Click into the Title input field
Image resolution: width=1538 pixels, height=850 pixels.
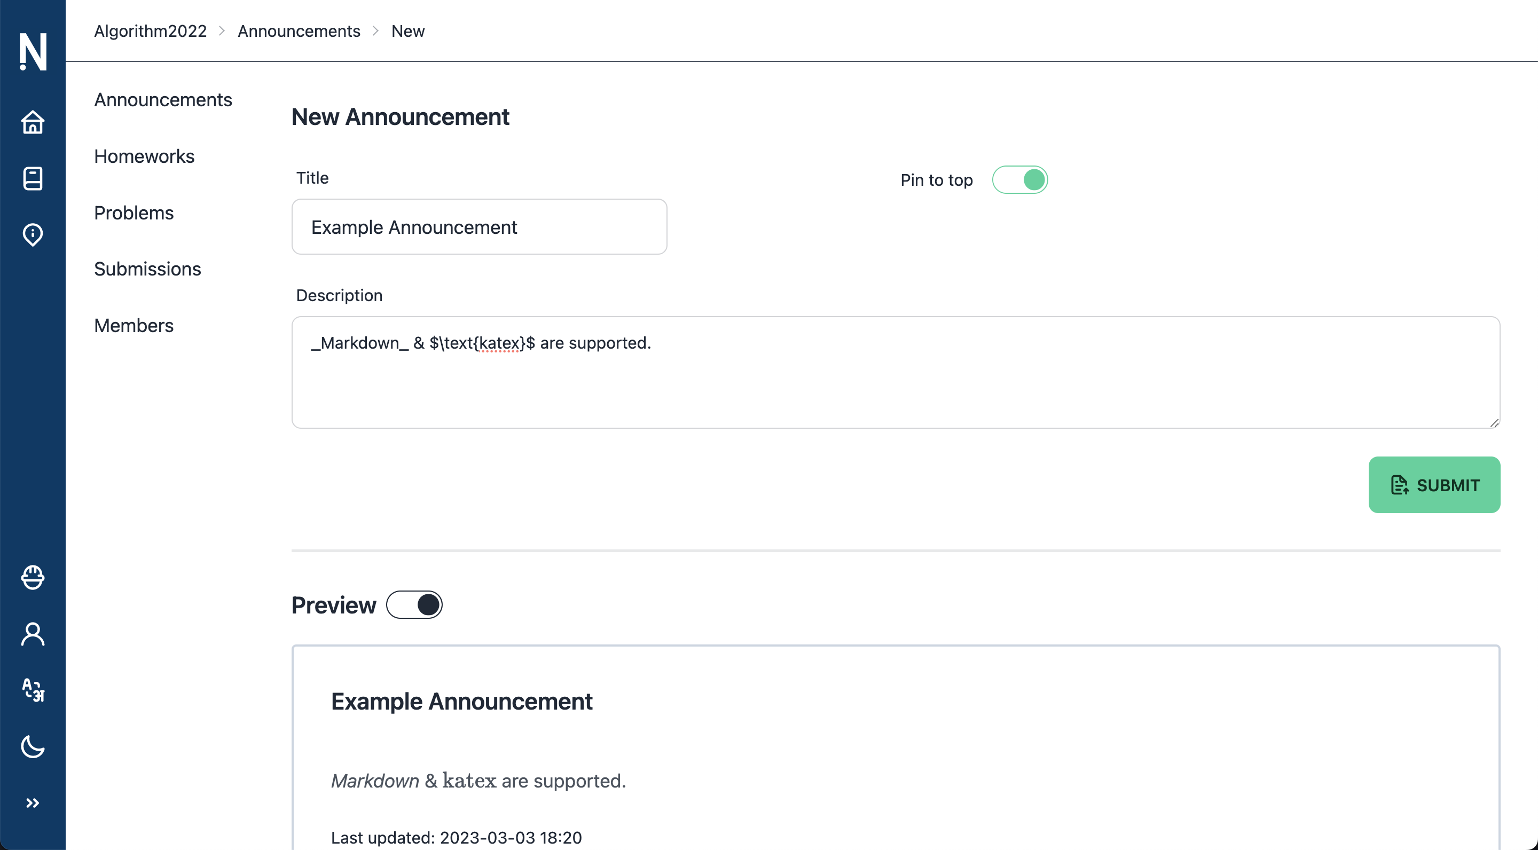[479, 227]
